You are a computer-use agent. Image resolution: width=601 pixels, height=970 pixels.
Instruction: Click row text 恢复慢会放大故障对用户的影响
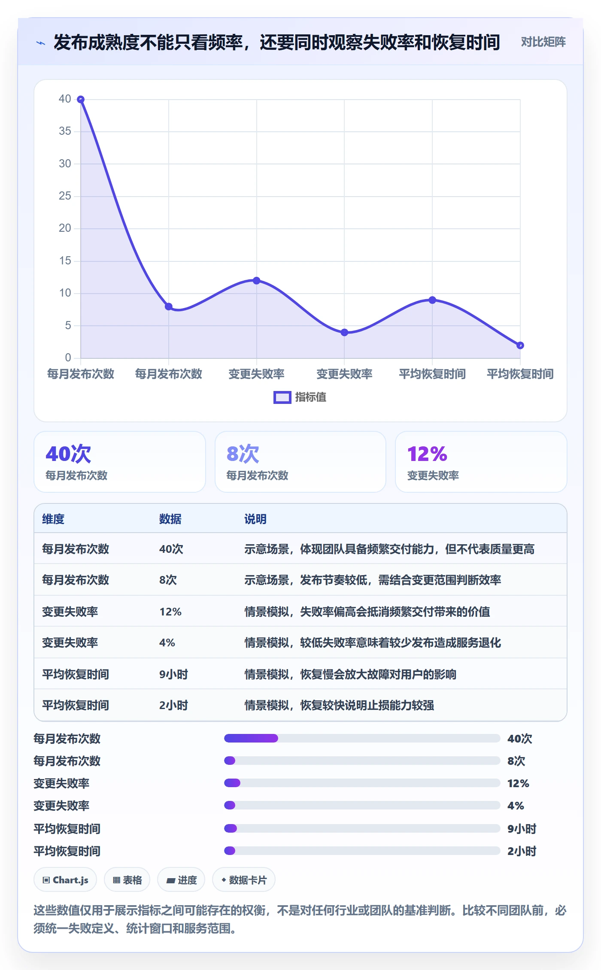(378, 674)
